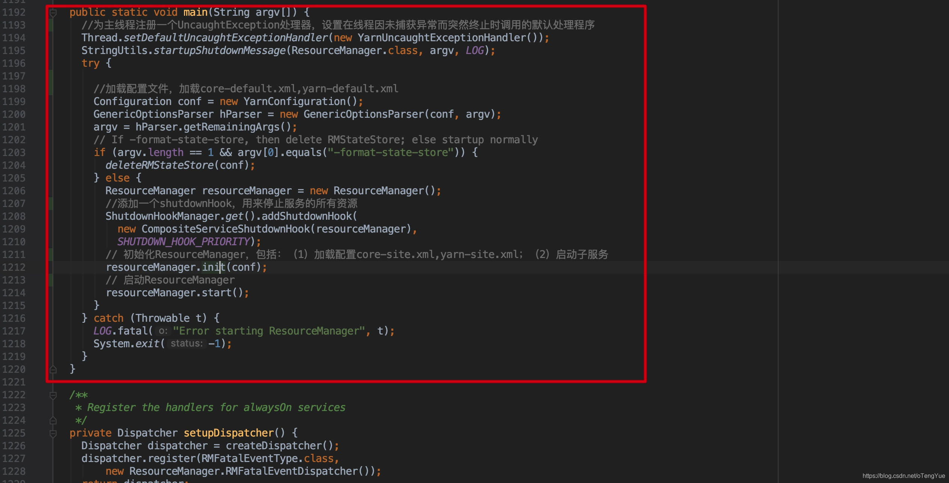Image resolution: width=949 pixels, height=483 pixels.
Task: Click SHUTDOWN_HOOK_PRIORITY constant
Action: [184, 242]
